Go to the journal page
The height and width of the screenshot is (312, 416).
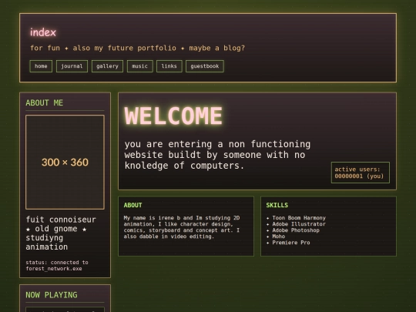pyautogui.click(x=72, y=66)
